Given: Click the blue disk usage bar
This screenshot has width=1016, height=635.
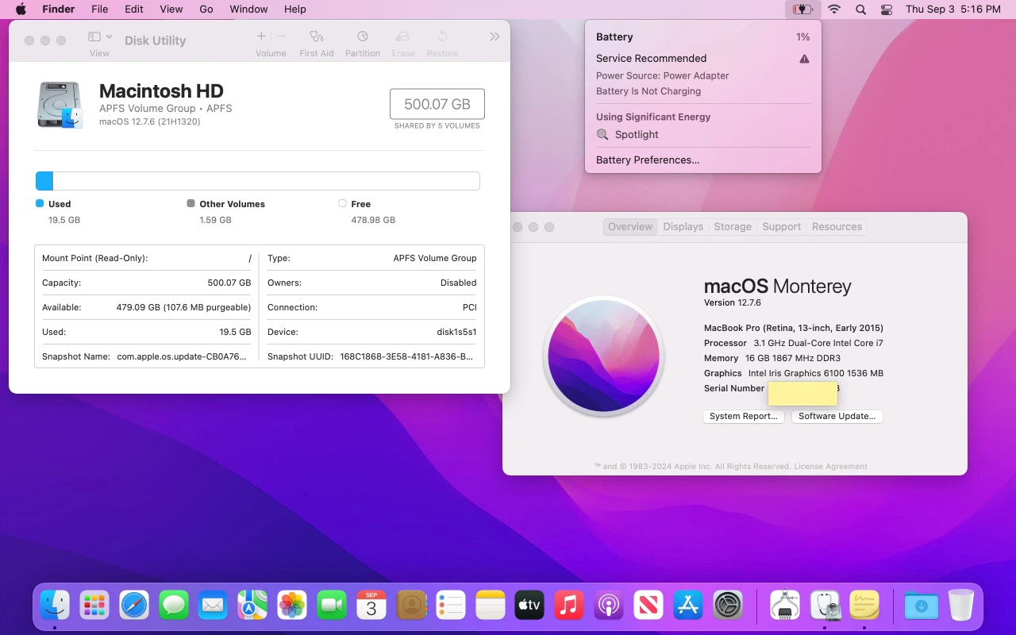Looking at the screenshot, I should (44, 181).
